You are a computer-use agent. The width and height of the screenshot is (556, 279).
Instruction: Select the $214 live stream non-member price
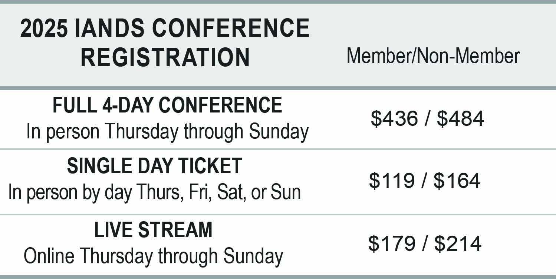(458, 244)
